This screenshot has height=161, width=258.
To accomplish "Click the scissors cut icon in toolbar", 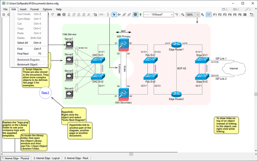I will (69, 15).
